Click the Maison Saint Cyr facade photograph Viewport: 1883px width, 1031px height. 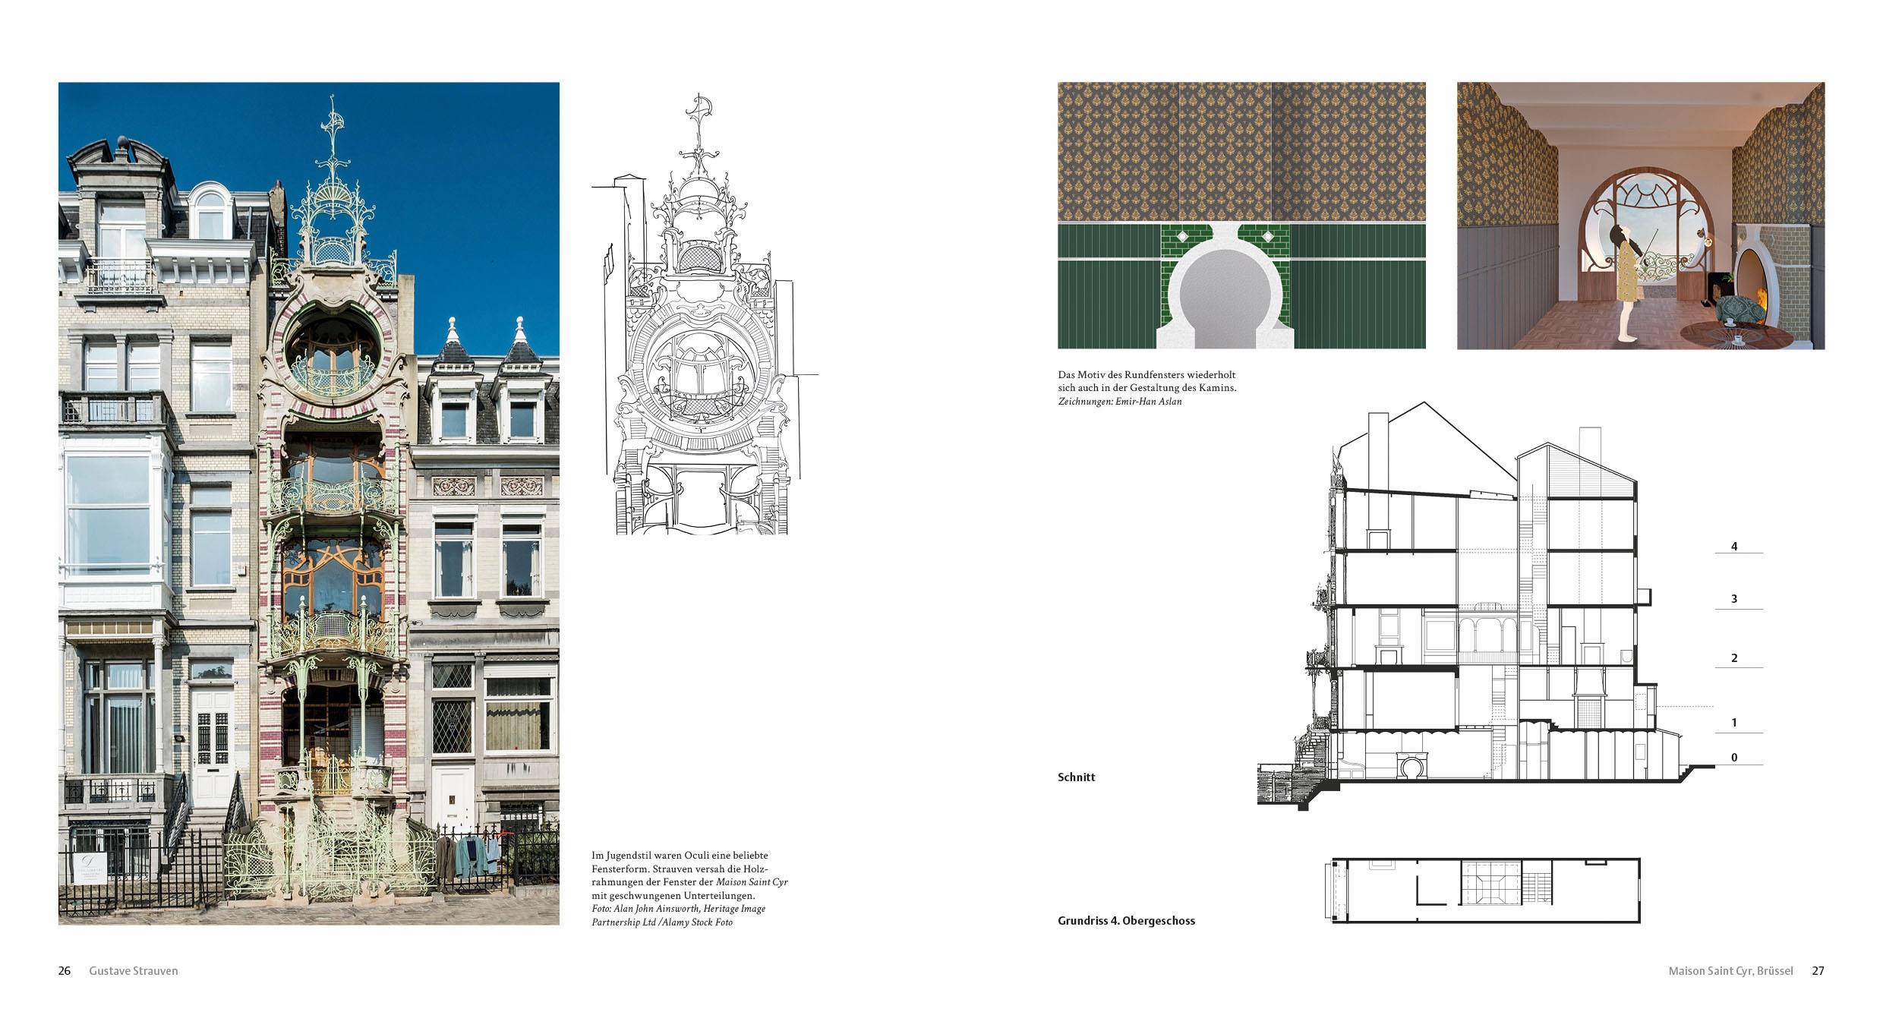tap(309, 503)
